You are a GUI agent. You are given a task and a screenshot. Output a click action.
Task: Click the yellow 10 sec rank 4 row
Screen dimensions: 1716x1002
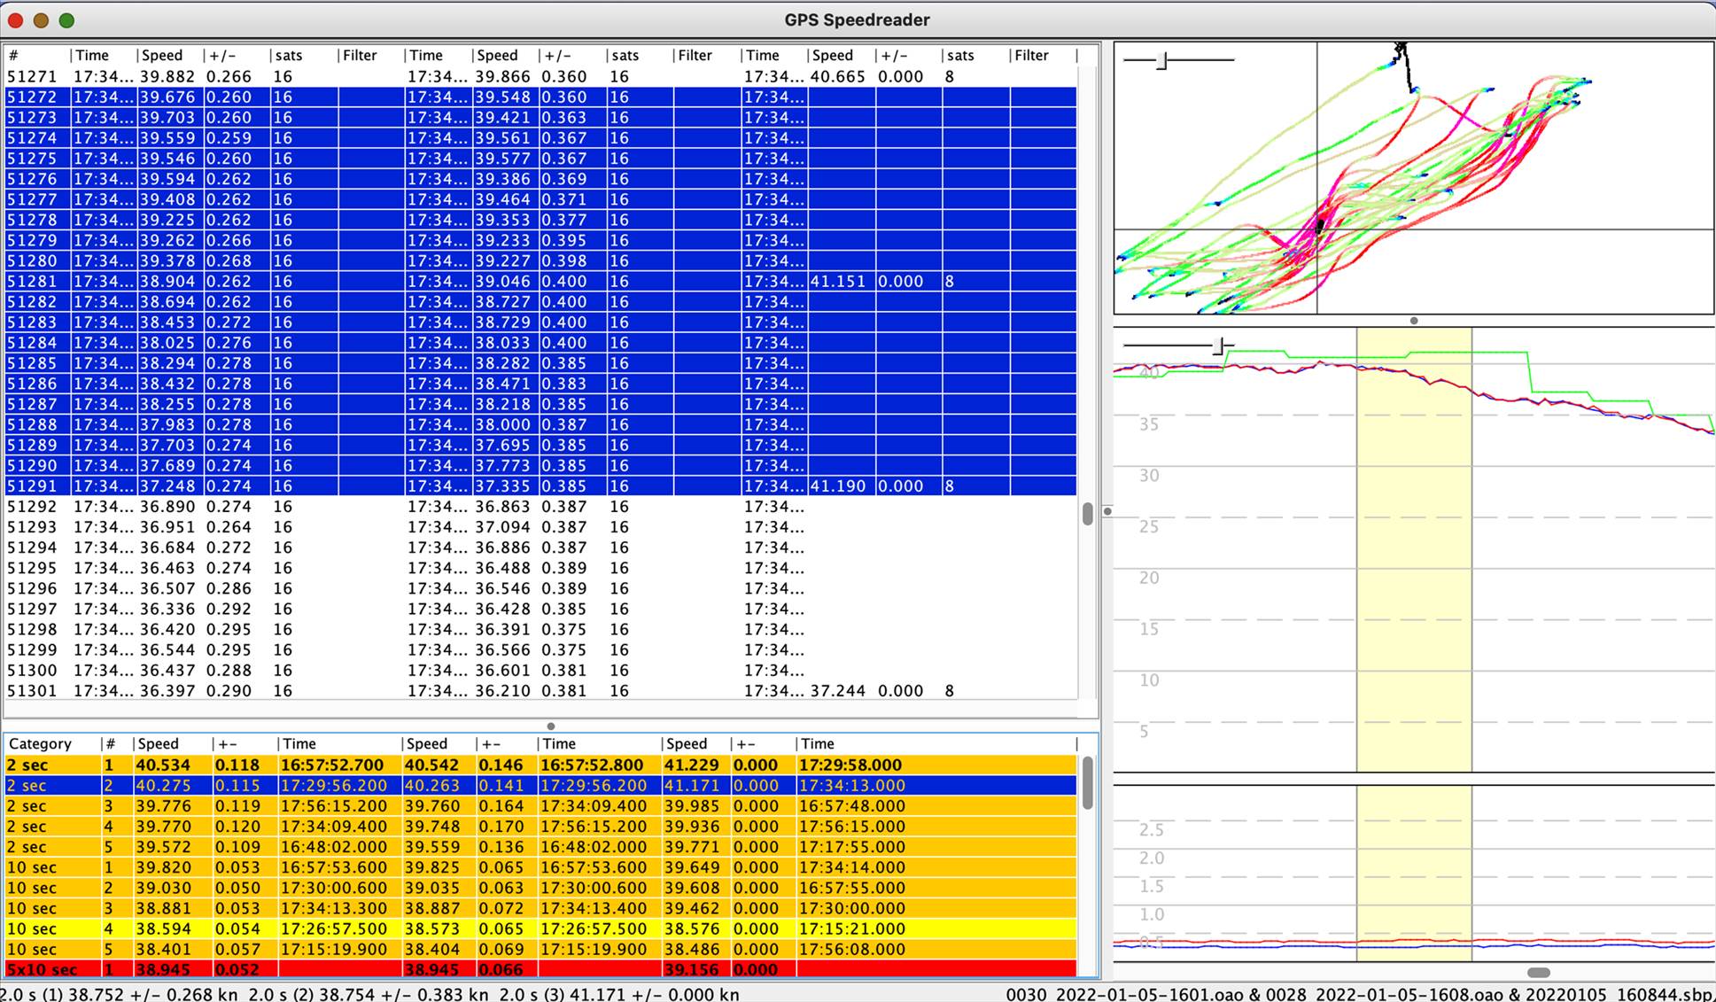click(266, 928)
